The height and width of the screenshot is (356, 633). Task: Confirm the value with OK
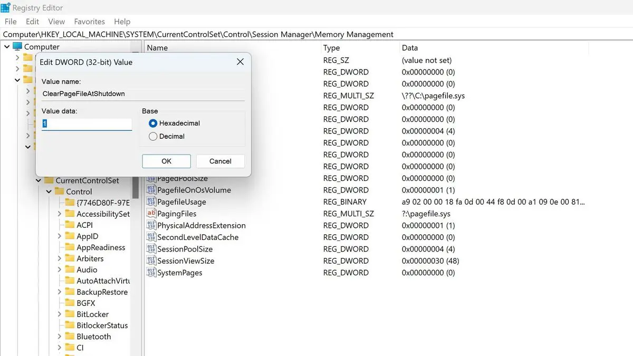pyautogui.click(x=166, y=161)
